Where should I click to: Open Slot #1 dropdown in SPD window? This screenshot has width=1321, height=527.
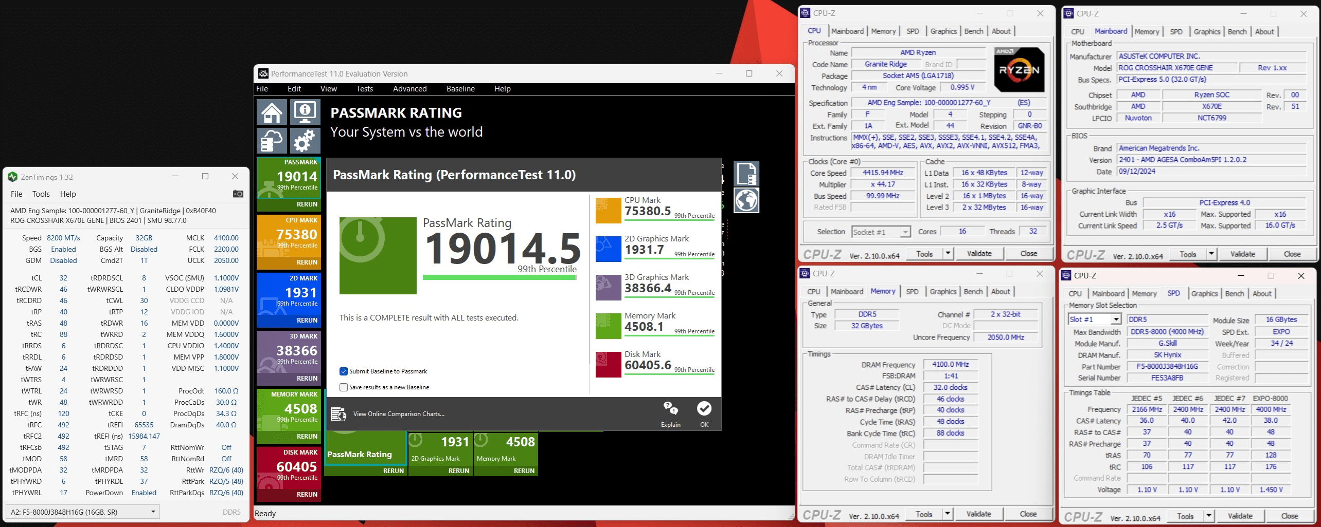pos(1095,319)
